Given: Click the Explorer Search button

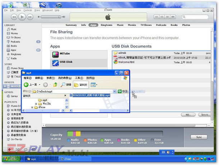Looking at the screenshot, I should coord(66,85).
